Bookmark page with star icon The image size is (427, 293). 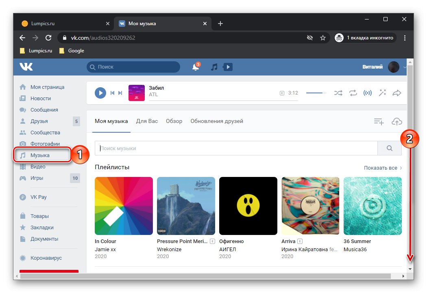pos(323,38)
